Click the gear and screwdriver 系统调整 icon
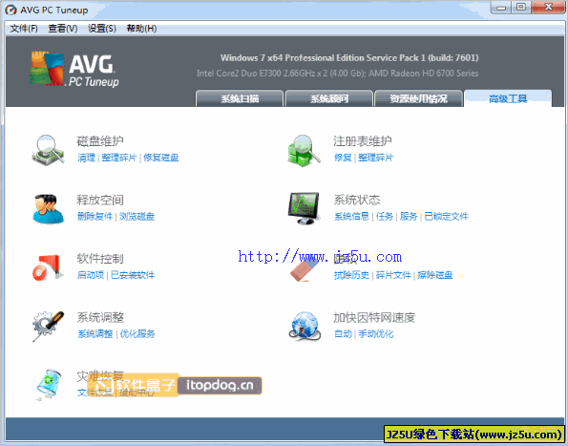Viewport: 568px width, 446px height. point(48,326)
